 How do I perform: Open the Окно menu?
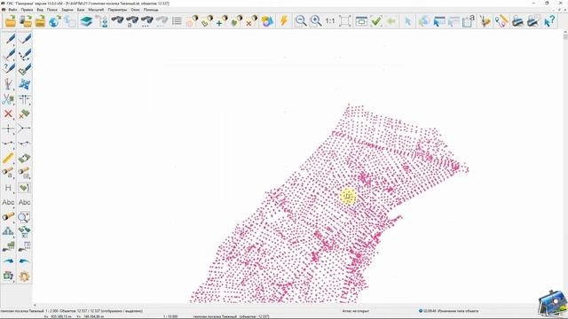(x=135, y=10)
